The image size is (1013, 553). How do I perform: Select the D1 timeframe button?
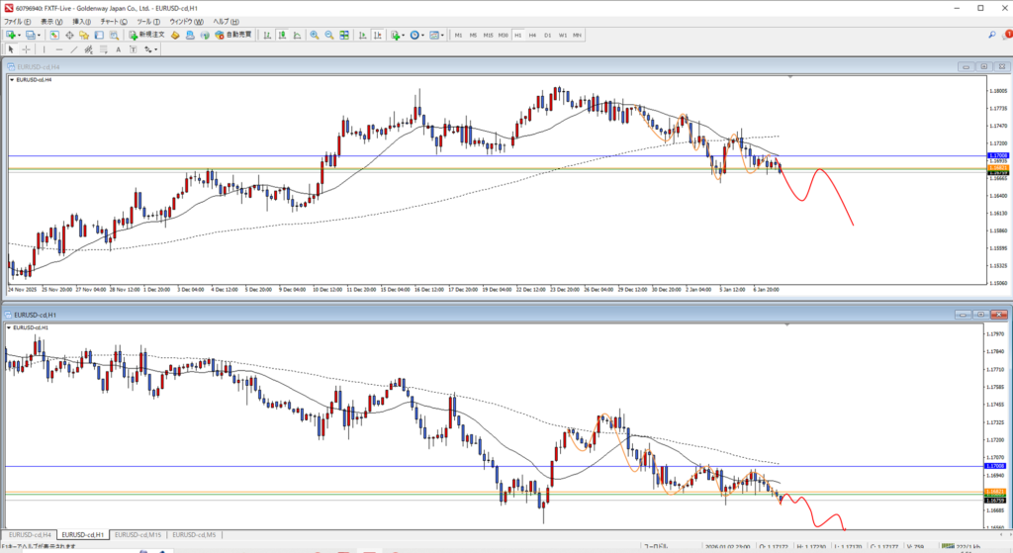click(547, 35)
